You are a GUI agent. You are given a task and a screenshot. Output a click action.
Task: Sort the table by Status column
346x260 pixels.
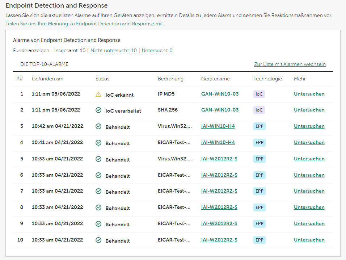pyautogui.click(x=102, y=79)
